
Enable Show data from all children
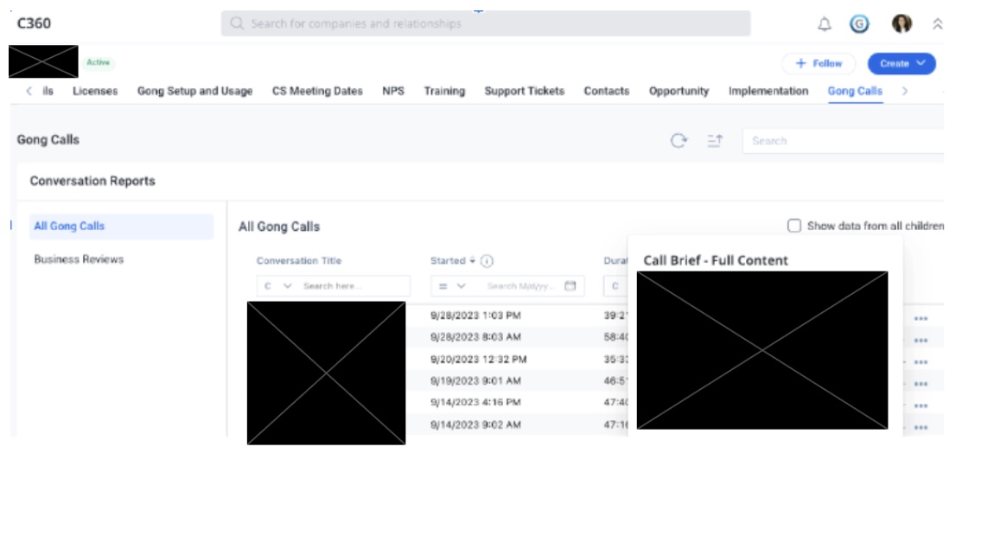(x=793, y=226)
